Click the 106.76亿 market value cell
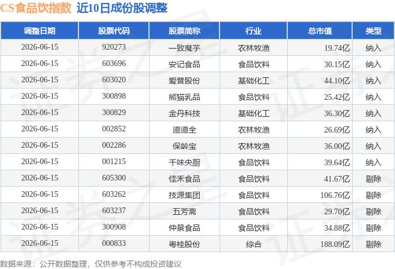The width and height of the screenshot is (395, 269). 335,195
